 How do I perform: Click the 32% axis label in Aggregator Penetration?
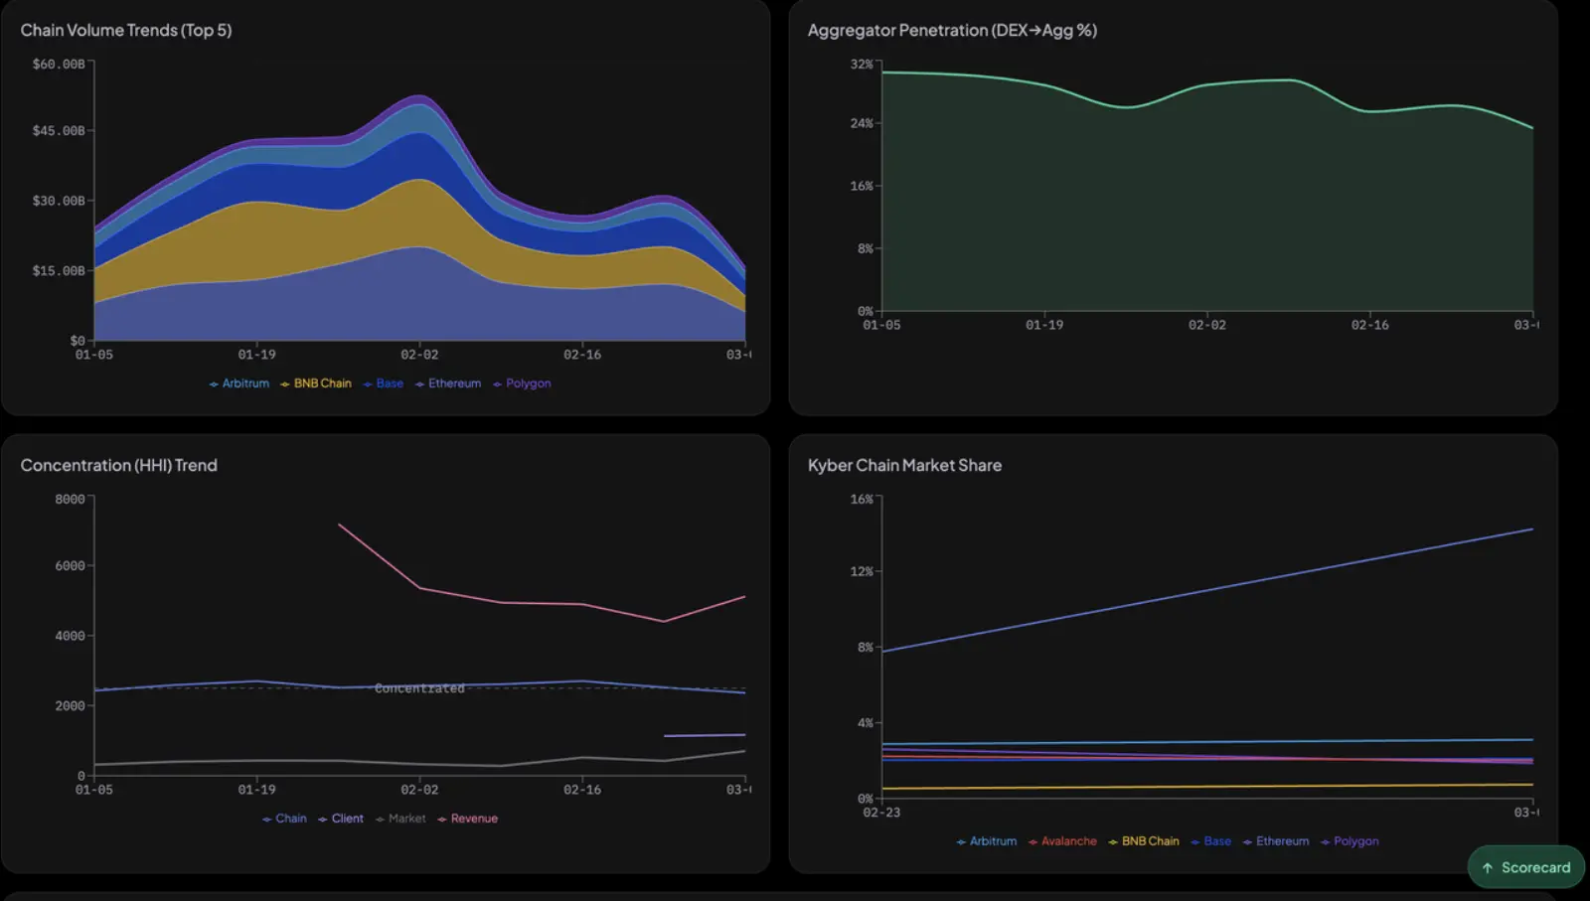click(862, 64)
